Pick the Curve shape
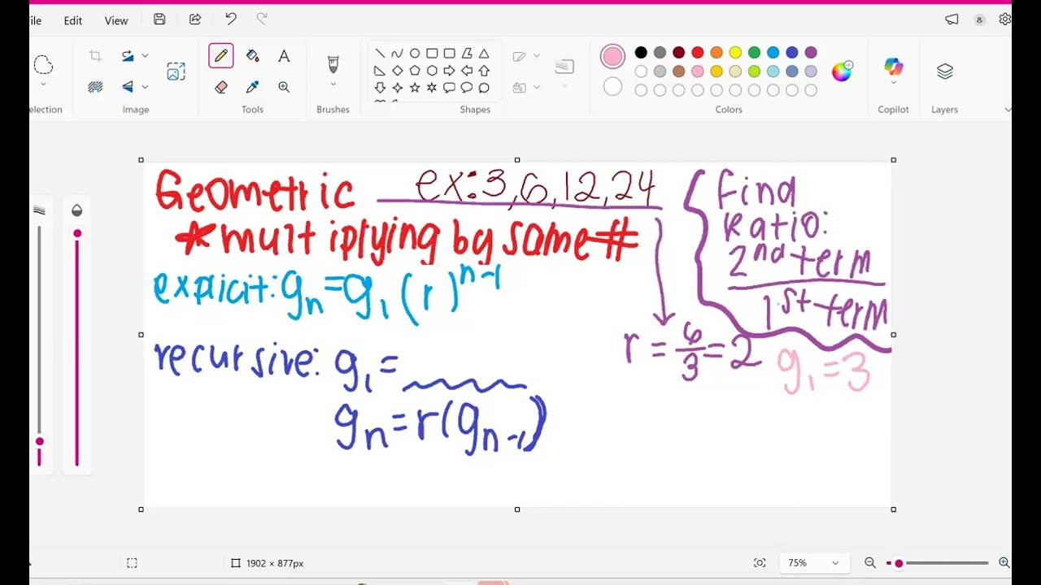This screenshot has height=585, width=1041. [x=397, y=54]
